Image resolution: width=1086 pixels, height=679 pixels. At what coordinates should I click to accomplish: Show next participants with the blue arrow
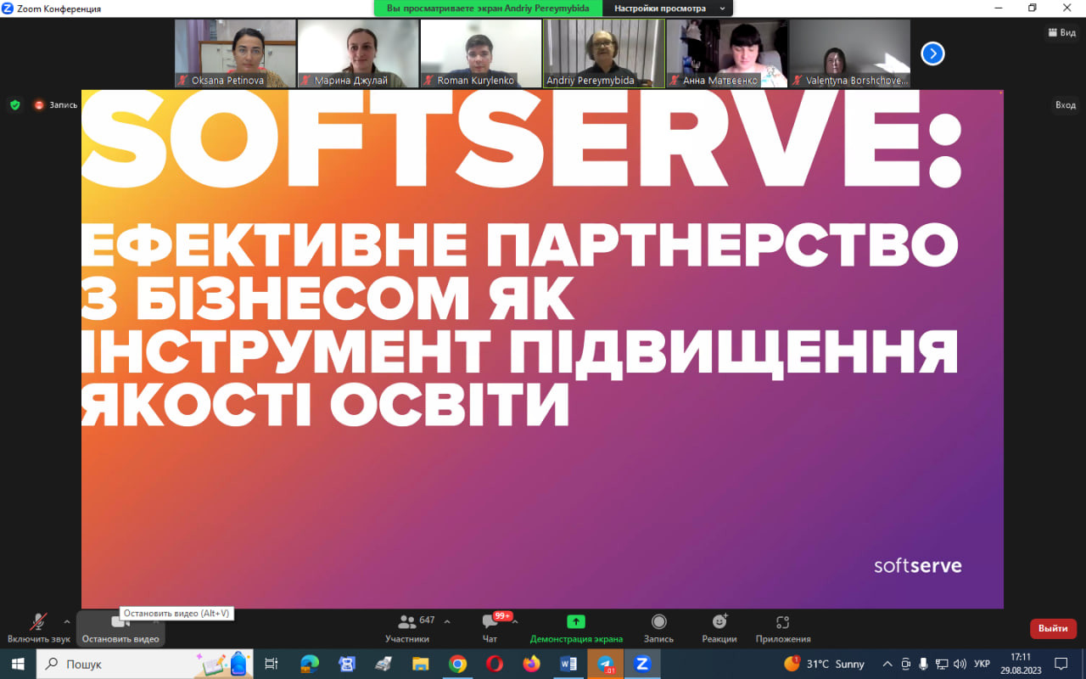[x=932, y=53]
